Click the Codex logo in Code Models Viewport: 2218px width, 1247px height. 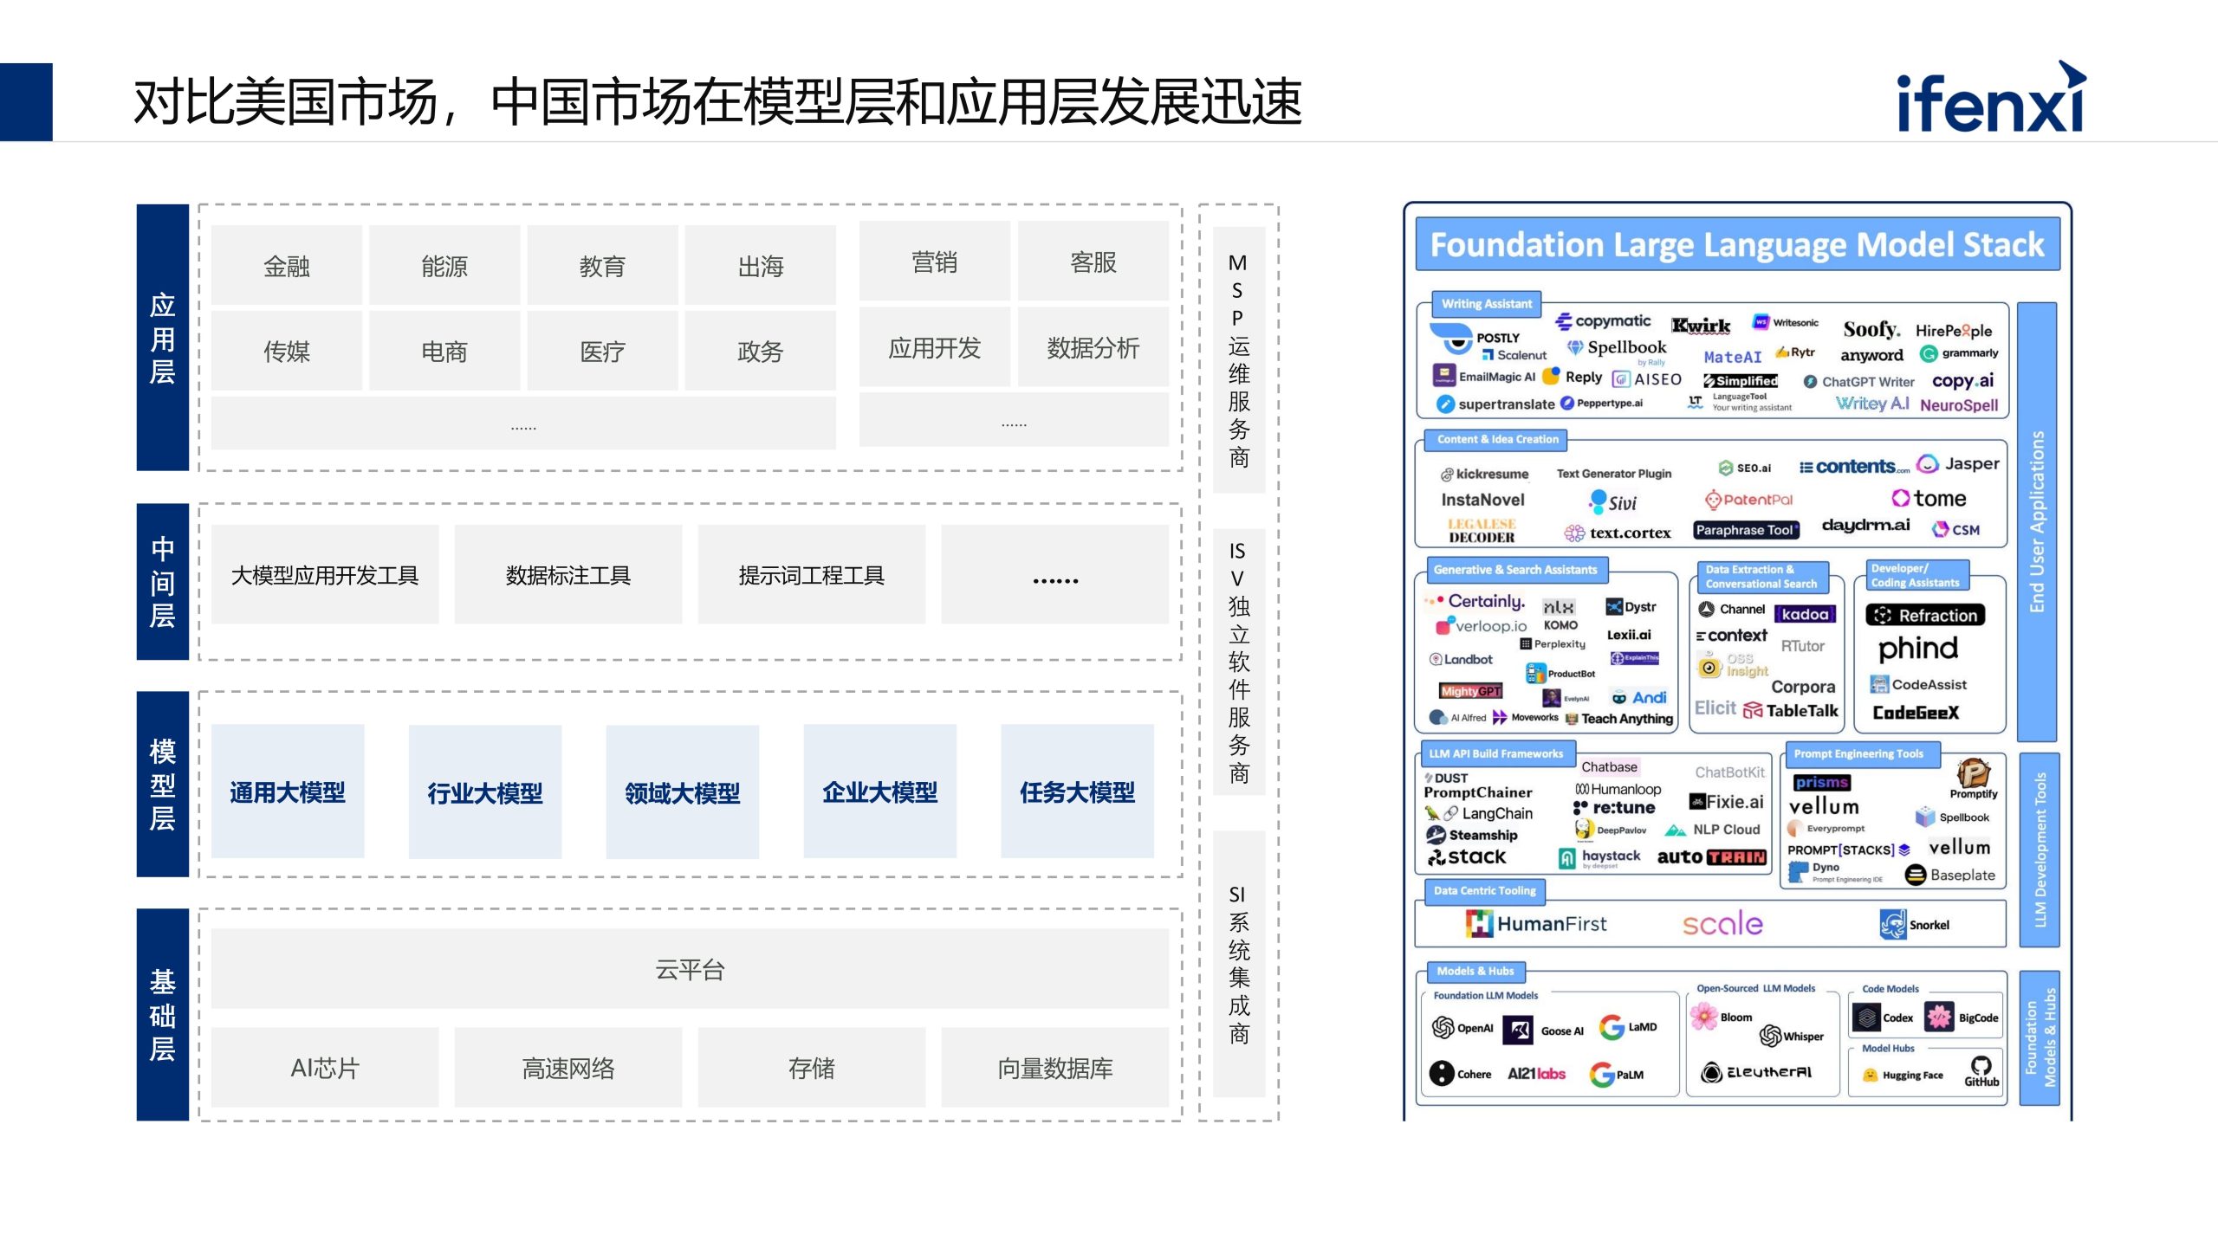tap(1881, 1018)
